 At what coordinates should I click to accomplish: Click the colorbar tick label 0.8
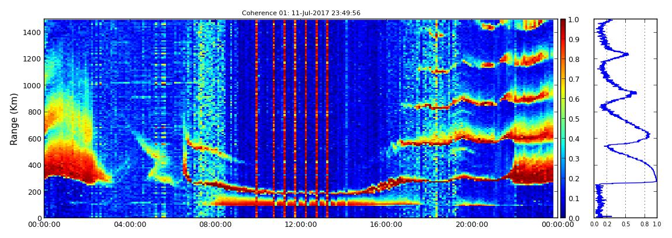pos(574,60)
